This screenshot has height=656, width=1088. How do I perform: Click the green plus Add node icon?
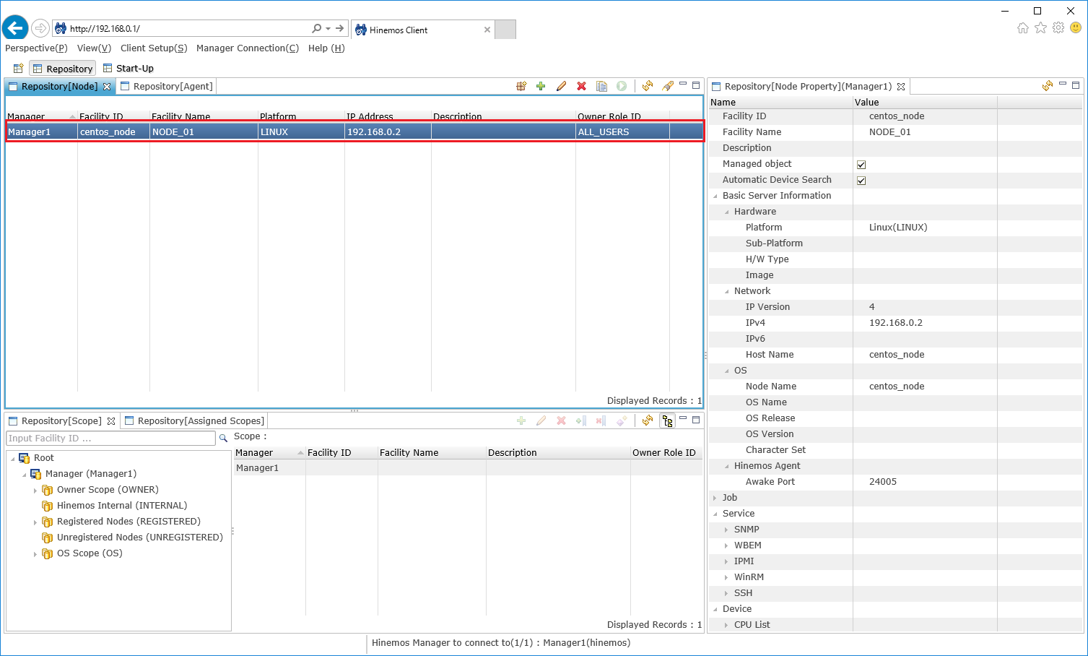click(x=541, y=86)
